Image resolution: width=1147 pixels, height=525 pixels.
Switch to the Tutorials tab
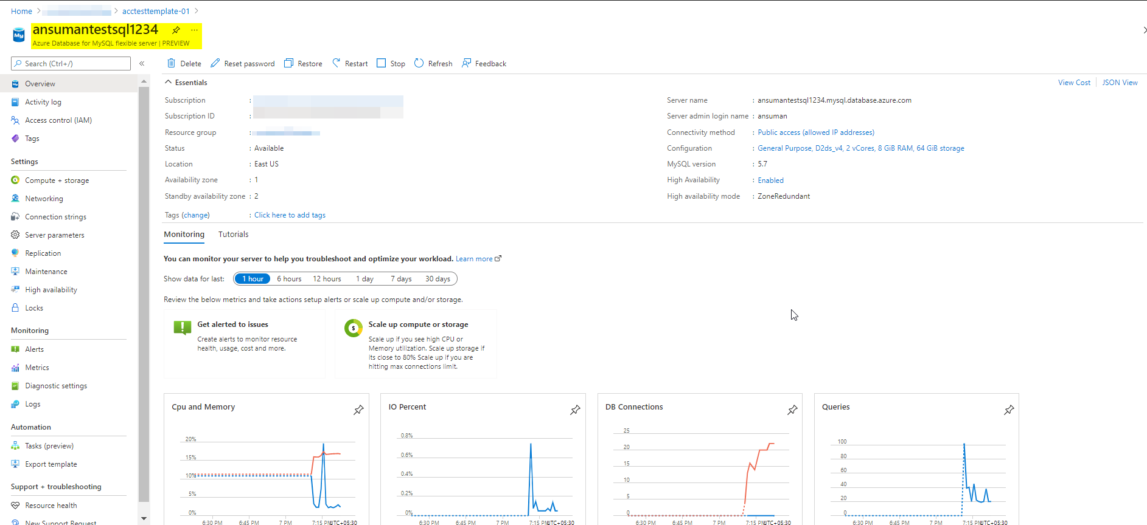233,235
